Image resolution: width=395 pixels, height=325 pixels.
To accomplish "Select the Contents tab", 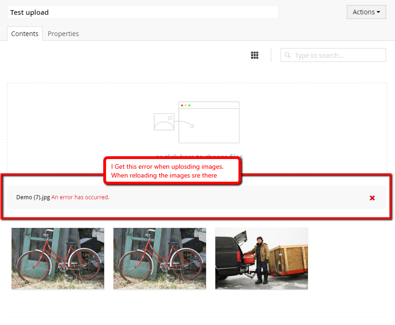I will (25, 34).
